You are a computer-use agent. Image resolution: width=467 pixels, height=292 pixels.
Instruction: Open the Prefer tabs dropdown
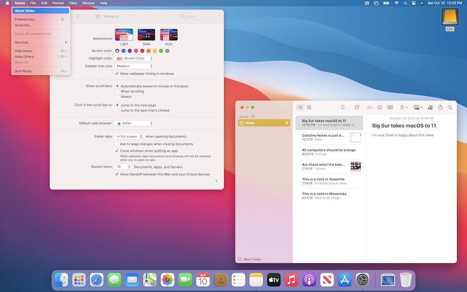pos(129,137)
